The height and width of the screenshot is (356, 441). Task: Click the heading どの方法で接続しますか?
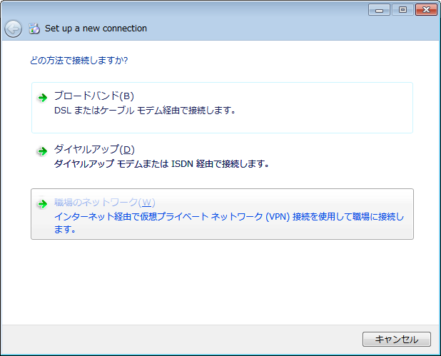(78, 60)
